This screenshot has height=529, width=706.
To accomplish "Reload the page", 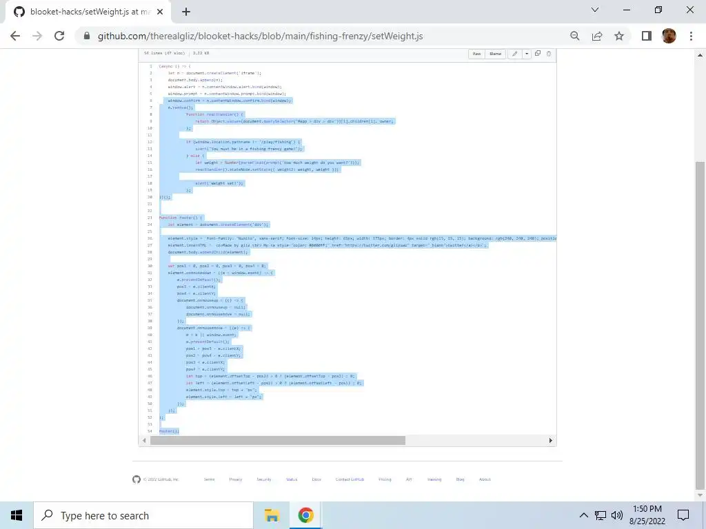I will point(59,36).
